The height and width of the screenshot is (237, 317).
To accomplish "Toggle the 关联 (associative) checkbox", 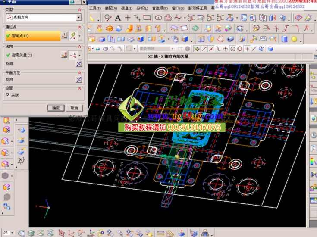I will point(7,95).
